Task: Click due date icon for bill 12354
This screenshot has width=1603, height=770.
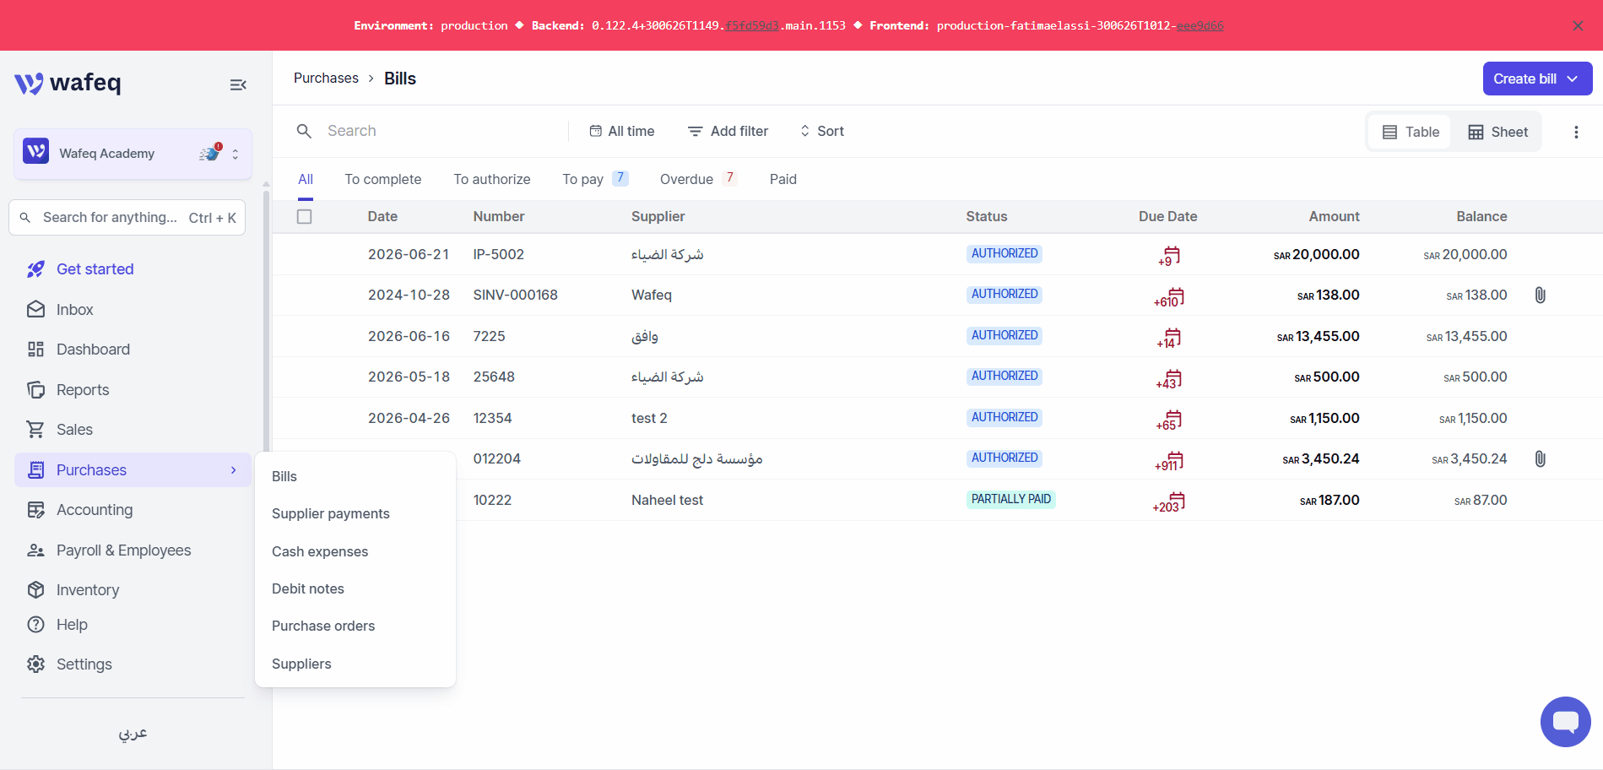Action: [x=1169, y=420]
